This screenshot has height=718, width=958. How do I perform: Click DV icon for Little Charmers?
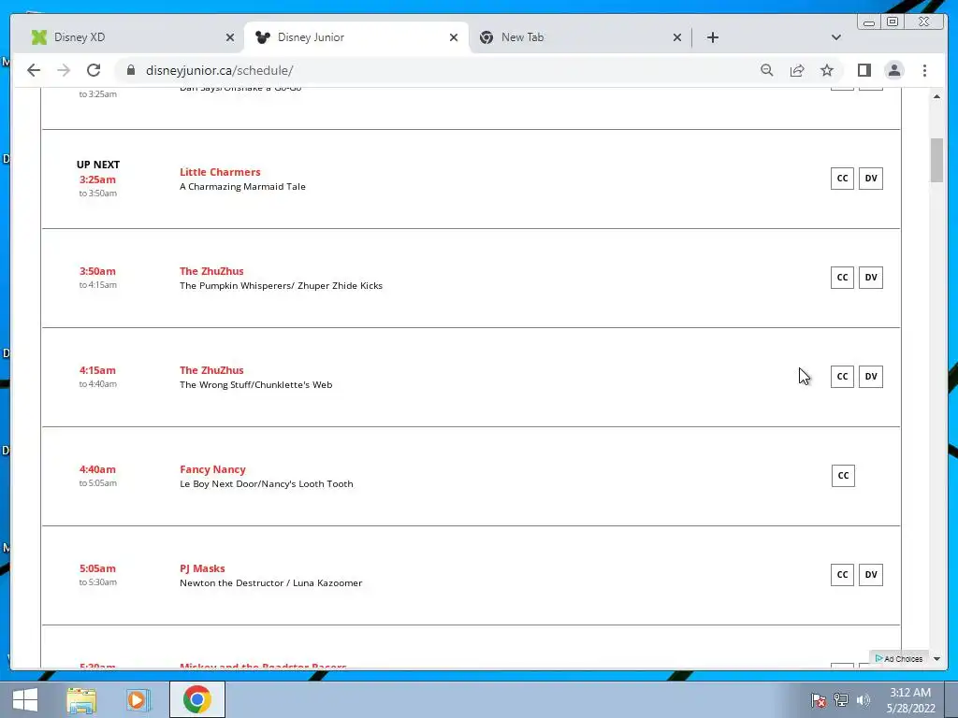tap(871, 179)
